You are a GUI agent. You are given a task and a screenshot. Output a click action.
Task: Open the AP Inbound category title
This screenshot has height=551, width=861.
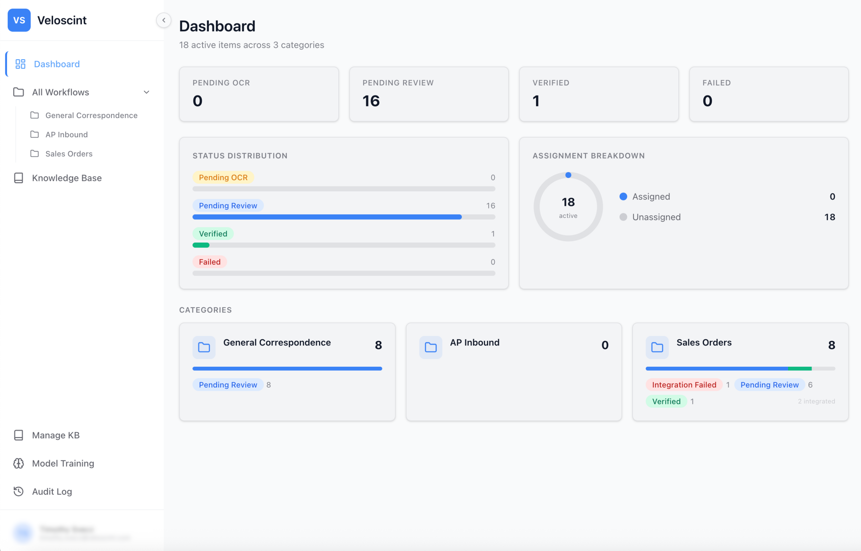(x=475, y=342)
